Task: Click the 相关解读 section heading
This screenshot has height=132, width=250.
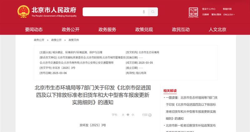Action: 170,91
